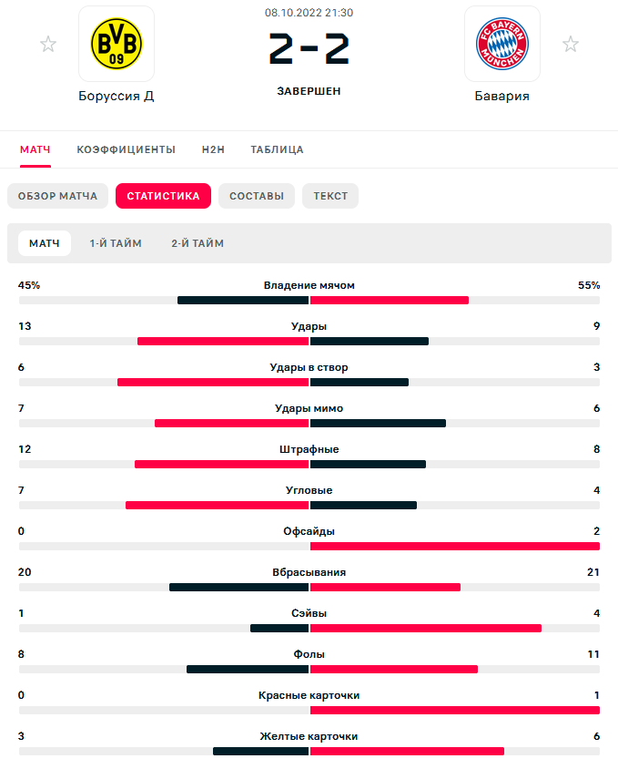
Task: Click the Боруссия Д team name
Action: click(117, 96)
